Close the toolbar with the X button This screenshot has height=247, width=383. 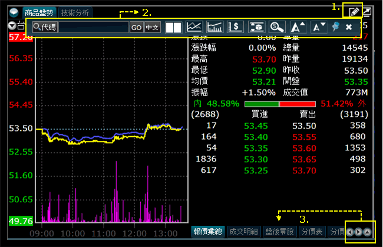coord(349,27)
